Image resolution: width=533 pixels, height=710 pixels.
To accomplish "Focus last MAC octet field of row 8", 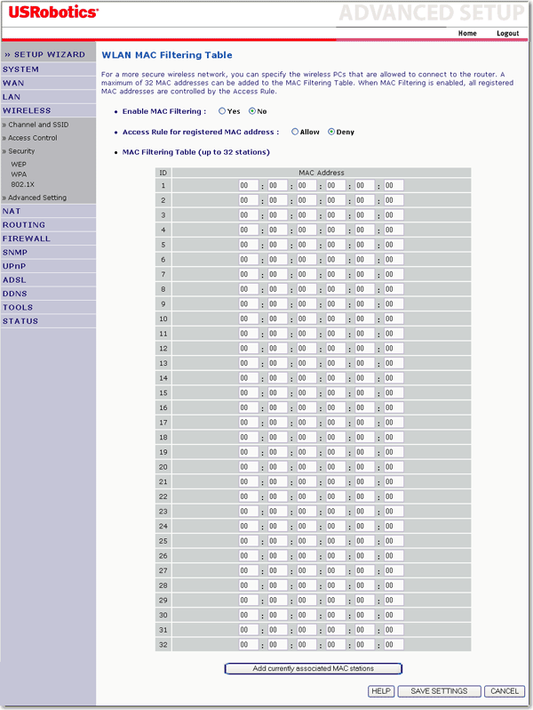I will (394, 289).
